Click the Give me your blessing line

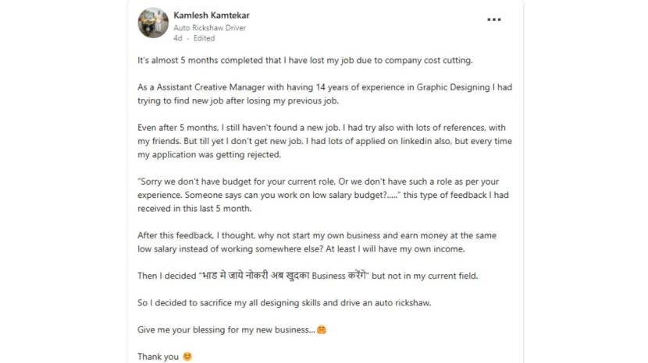[x=226, y=330]
